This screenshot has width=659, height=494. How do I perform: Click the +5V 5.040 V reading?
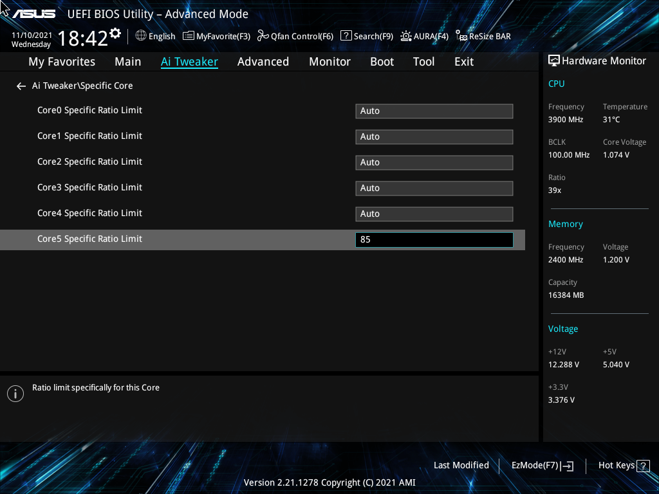(616, 365)
